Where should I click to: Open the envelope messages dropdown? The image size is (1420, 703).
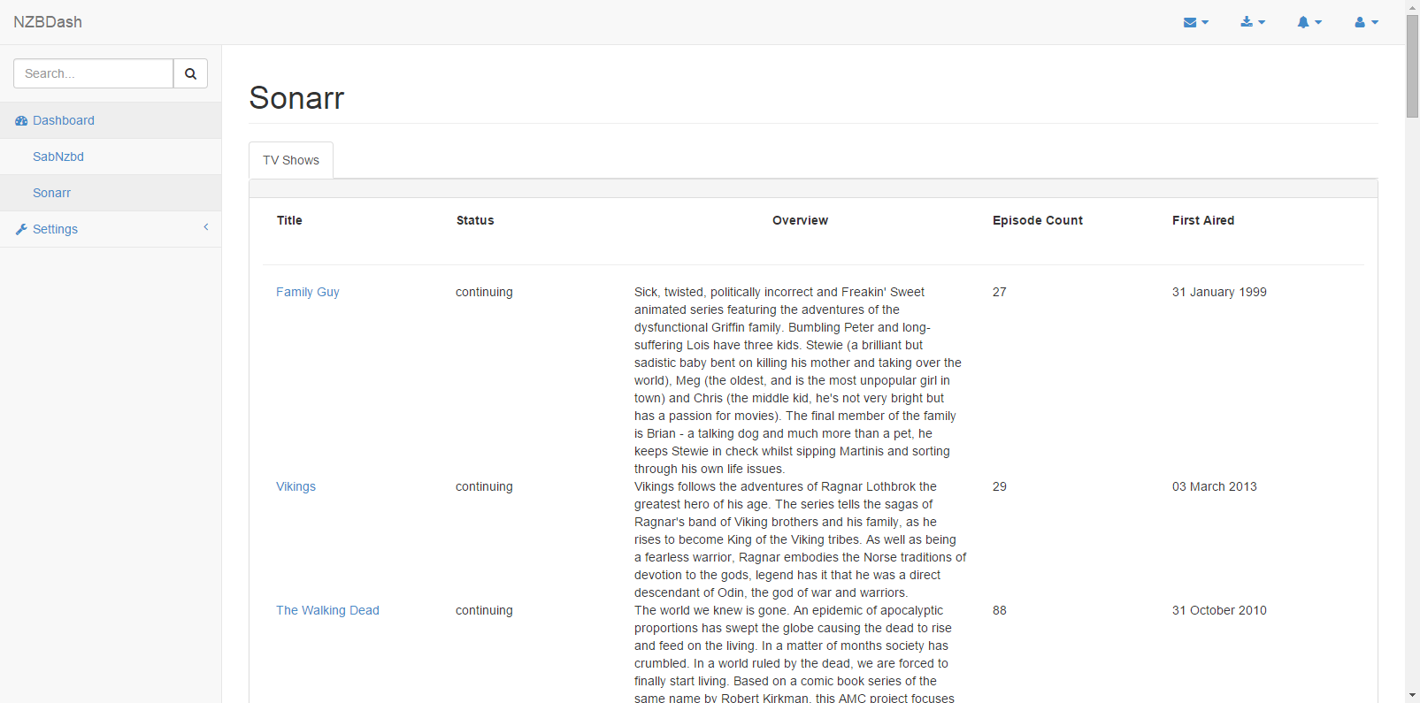click(1195, 22)
